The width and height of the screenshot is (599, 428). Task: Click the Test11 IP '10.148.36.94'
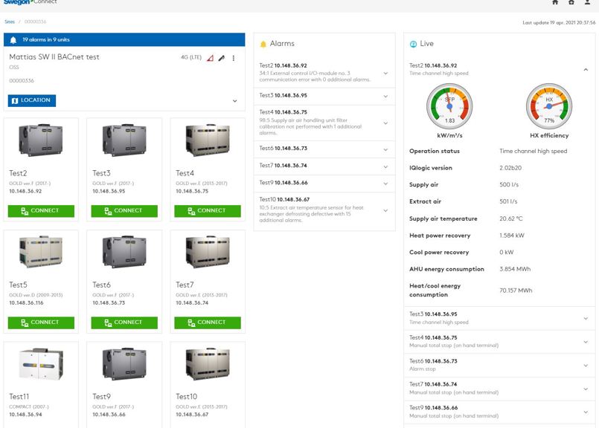(x=25, y=415)
